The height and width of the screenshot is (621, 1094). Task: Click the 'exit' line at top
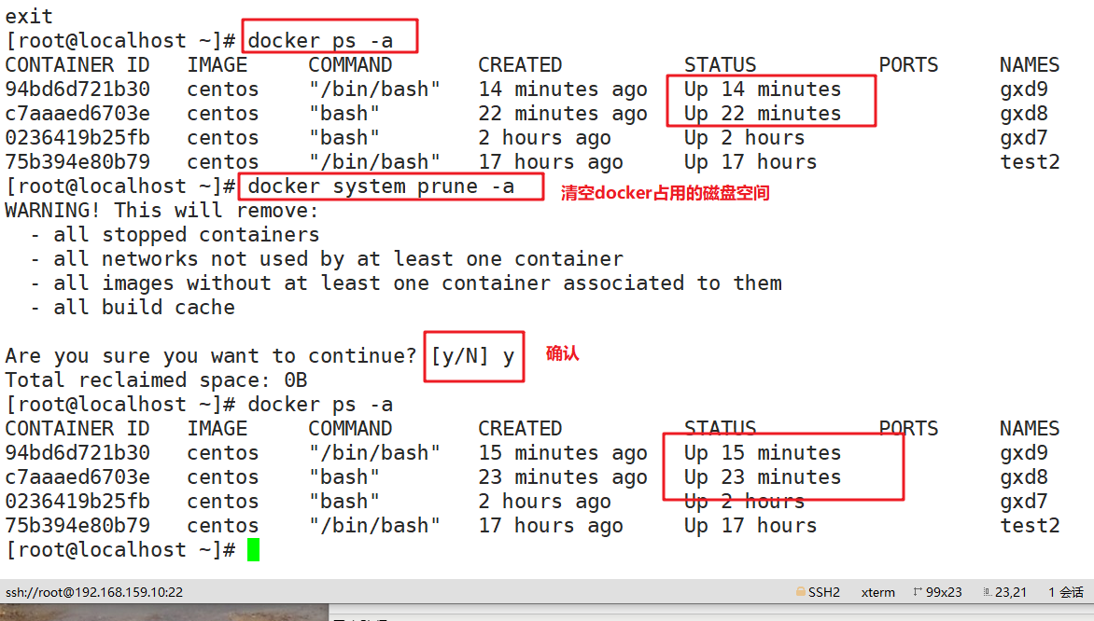[29, 16]
